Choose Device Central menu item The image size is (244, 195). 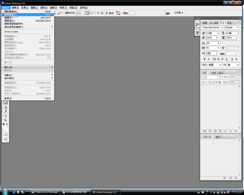pyautogui.click(x=28, y=32)
